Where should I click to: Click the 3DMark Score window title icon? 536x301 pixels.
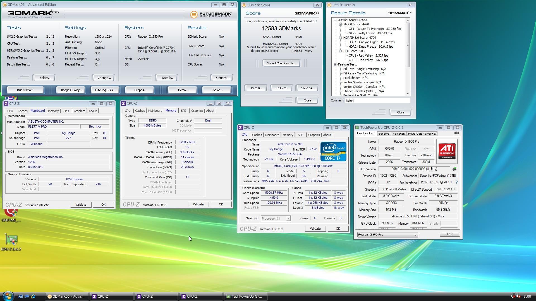pyautogui.click(x=244, y=5)
